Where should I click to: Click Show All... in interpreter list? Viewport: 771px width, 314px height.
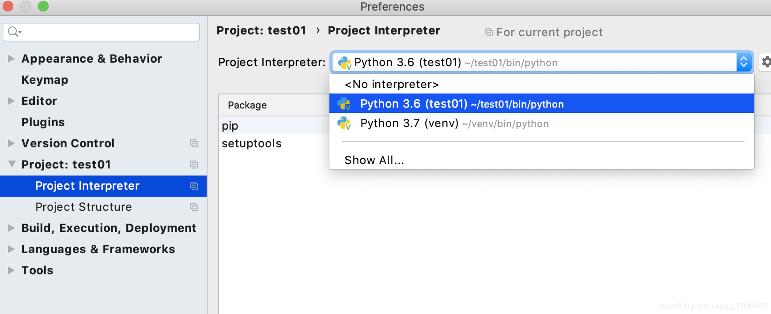click(374, 160)
